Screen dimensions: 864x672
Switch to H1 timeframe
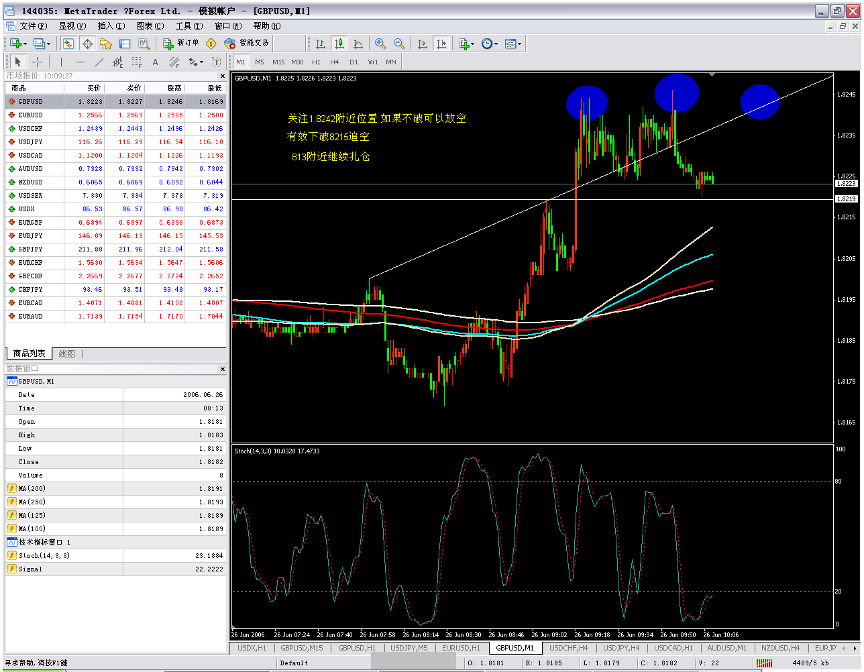point(316,62)
